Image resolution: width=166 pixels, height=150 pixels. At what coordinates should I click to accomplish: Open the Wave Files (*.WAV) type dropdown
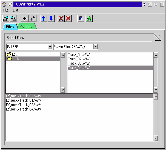tap(96, 47)
